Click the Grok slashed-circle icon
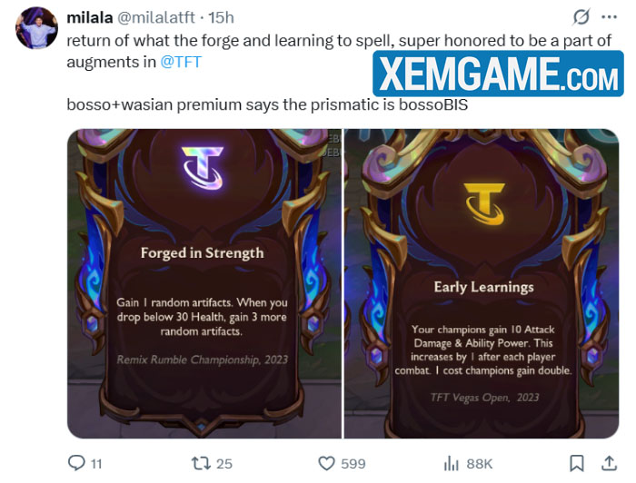The image size is (636, 483). click(581, 17)
